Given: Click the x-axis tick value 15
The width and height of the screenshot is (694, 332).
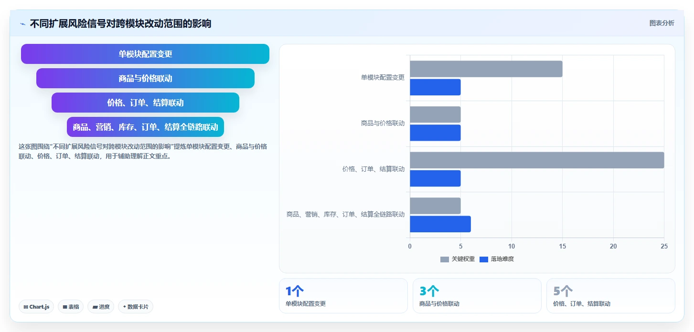Looking at the screenshot, I should [562, 246].
